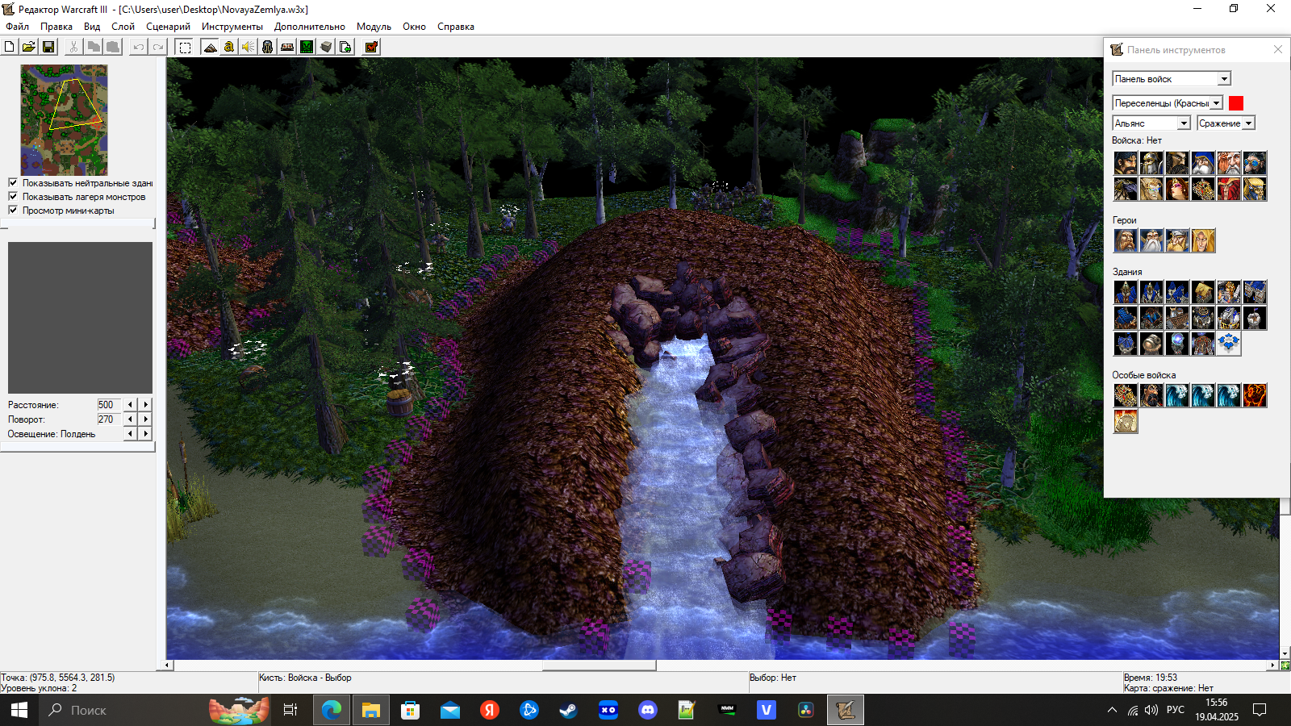The width and height of the screenshot is (1291, 726).
Task: Click the viewport's scroll down arrow
Action: (1285, 653)
